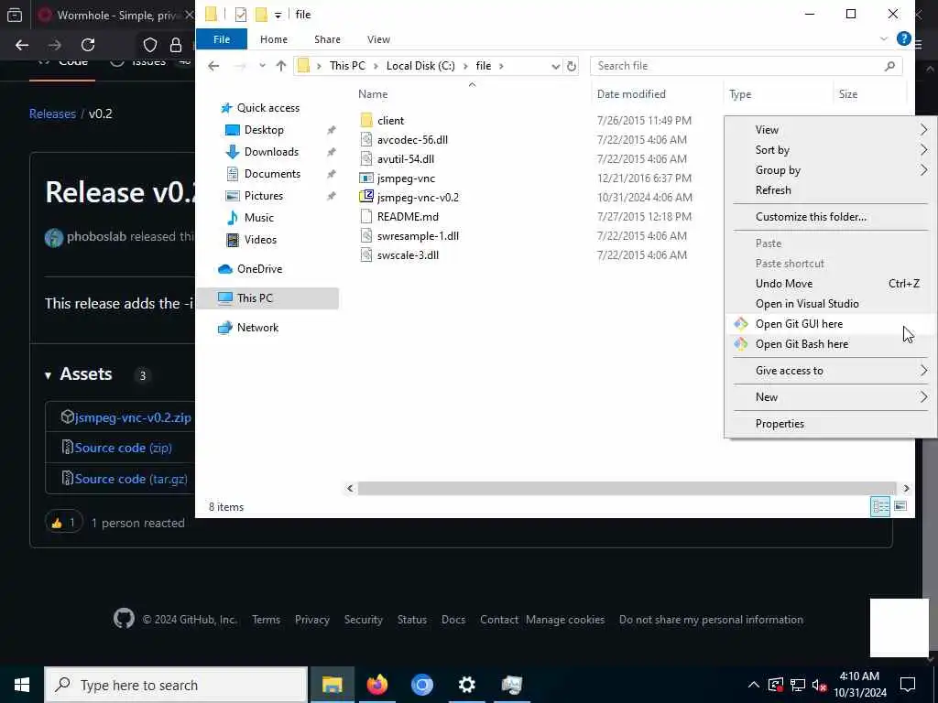The width and height of the screenshot is (938, 703).
Task: Switch to the View ribbon tab
Action: coord(378,39)
